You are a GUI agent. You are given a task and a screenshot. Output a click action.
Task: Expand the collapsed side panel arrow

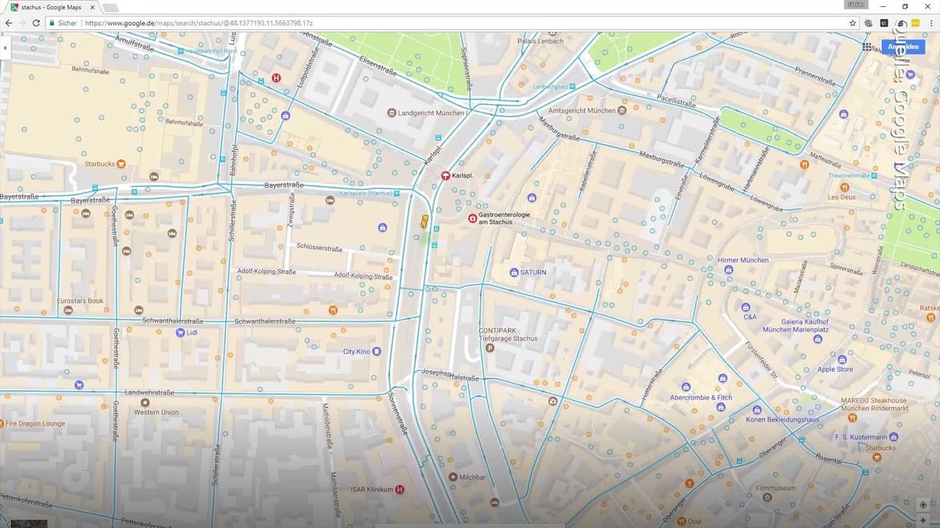[x=4, y=48]
